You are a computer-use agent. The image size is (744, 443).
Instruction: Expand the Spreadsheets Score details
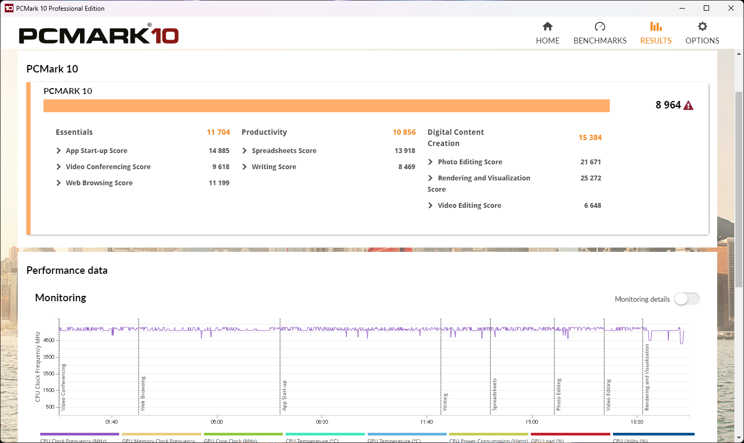[x=245, y=151]
